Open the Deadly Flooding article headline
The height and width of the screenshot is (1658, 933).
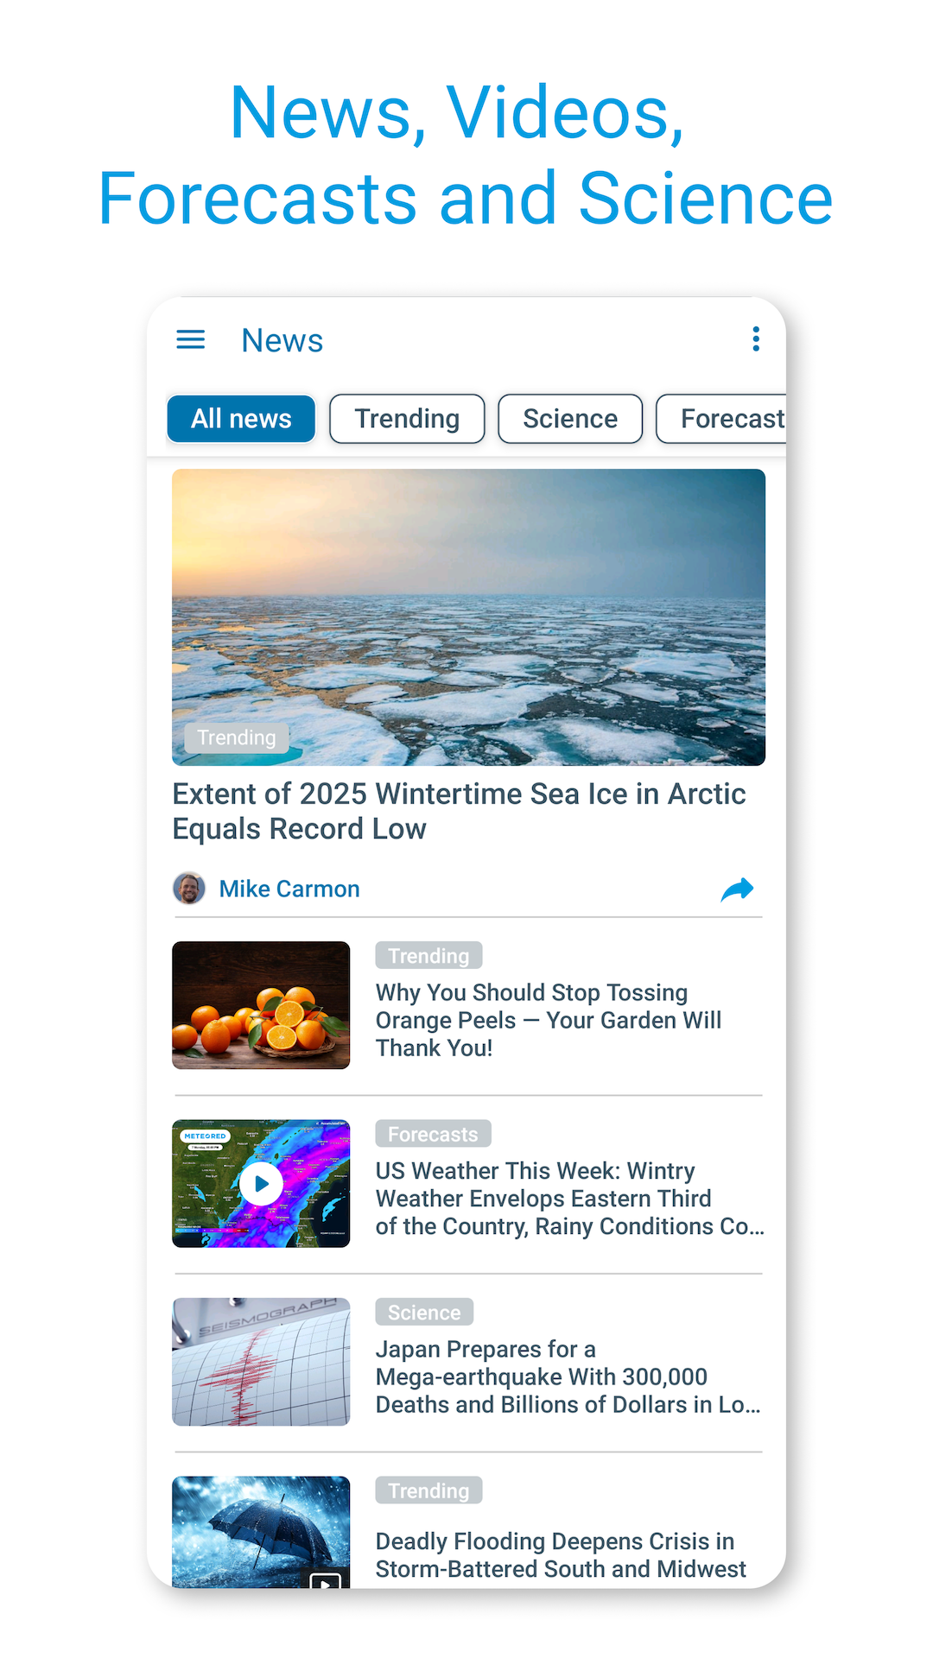(560, 1554)
